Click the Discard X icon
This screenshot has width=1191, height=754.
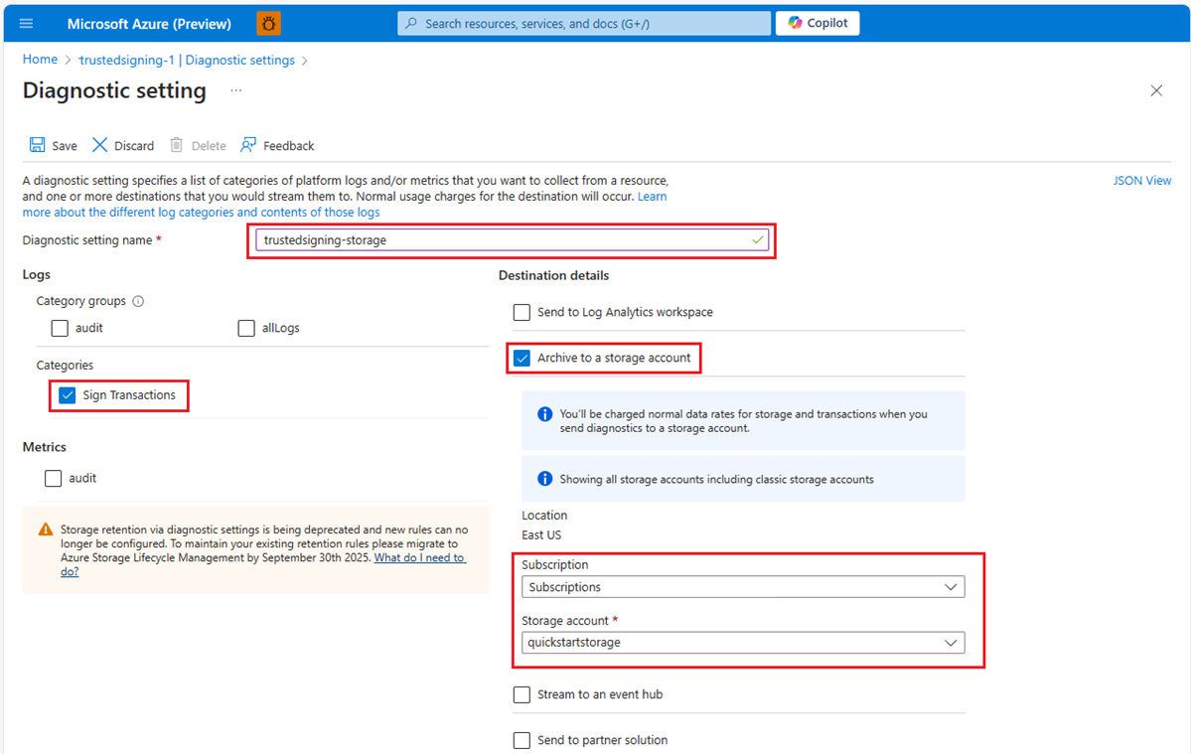[99, 145]
